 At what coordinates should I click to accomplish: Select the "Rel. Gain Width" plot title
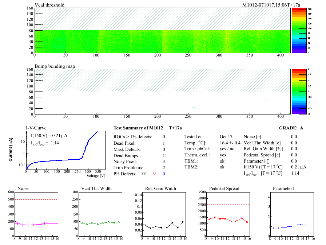(160, 188)
